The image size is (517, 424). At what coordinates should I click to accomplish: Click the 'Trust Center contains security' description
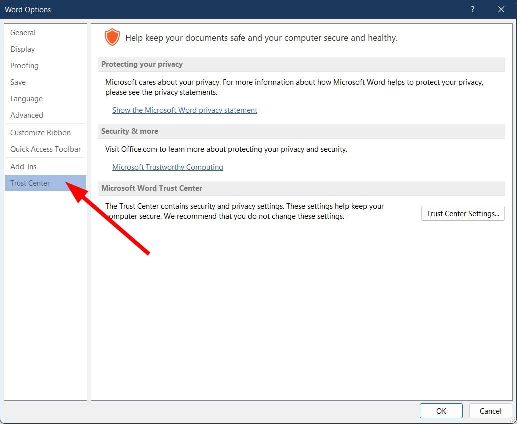tap(244, 211)
